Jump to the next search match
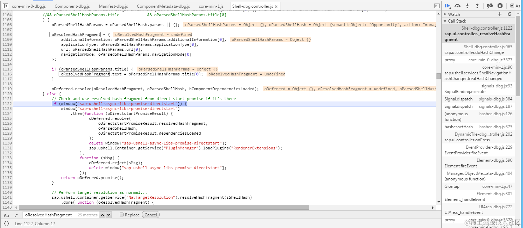This screenshot has height=228, width=523. click(x=109, y=215)
